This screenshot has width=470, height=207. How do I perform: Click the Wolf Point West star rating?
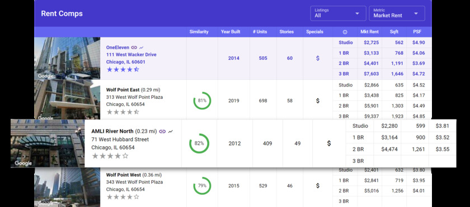point(123,197)
